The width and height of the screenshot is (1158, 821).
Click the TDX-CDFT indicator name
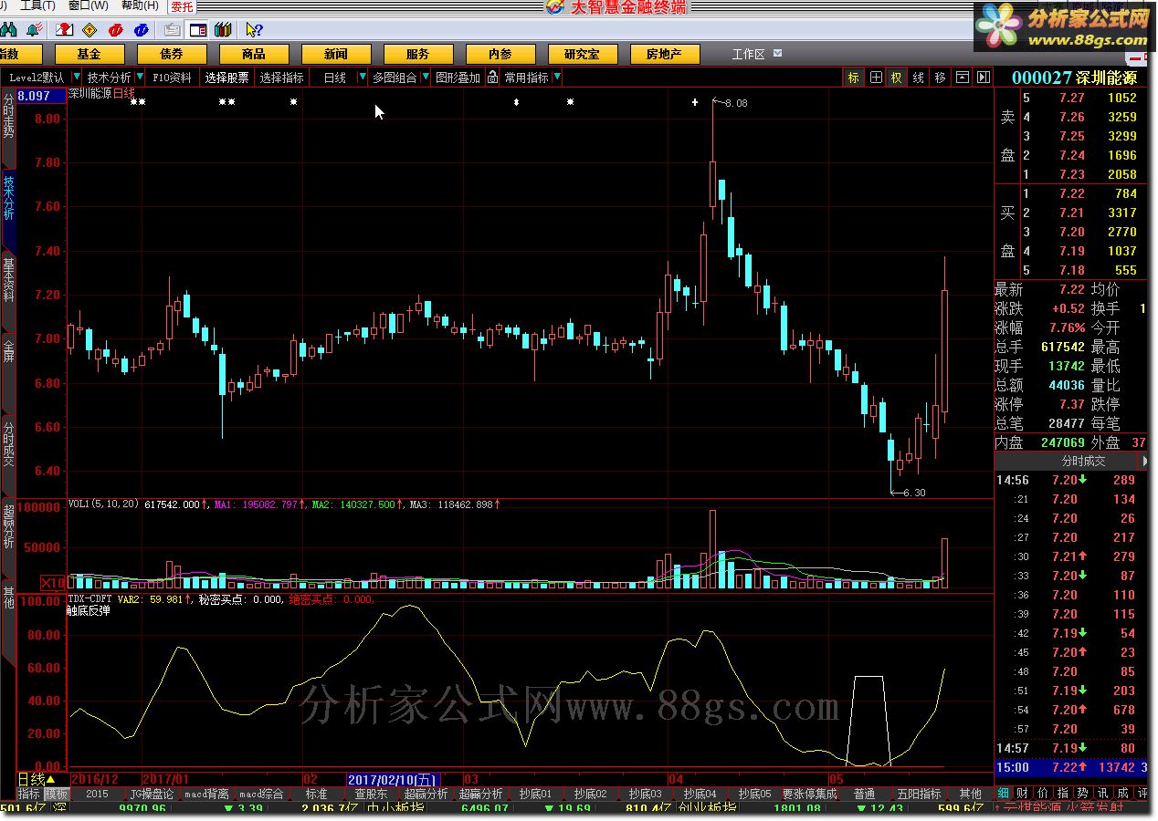pos(89,599)
